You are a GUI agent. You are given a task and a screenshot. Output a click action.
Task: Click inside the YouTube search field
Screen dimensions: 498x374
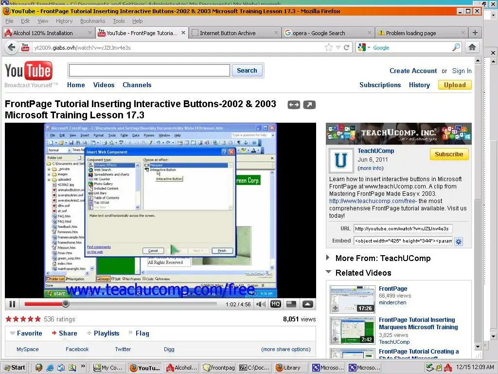(x=149, y=70)
